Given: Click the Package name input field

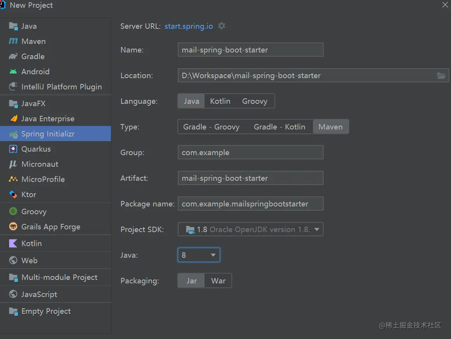Looking at the screenshot, I should point(250,204).
